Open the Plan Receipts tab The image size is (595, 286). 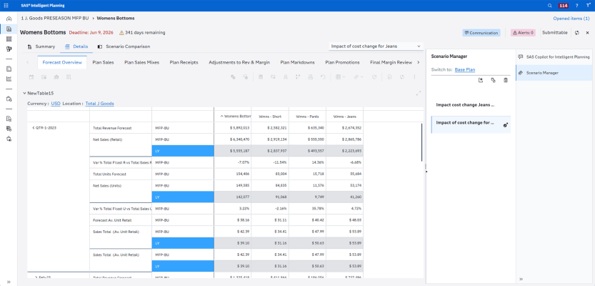[184, 62]
